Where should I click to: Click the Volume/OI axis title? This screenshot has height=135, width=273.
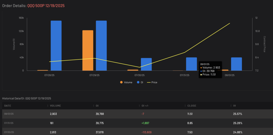pos(14,44)
